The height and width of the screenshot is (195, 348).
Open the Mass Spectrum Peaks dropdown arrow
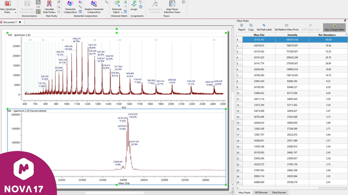point(15,12)
